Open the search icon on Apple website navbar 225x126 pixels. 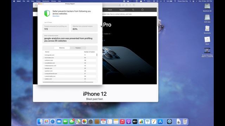coord(133,10)
